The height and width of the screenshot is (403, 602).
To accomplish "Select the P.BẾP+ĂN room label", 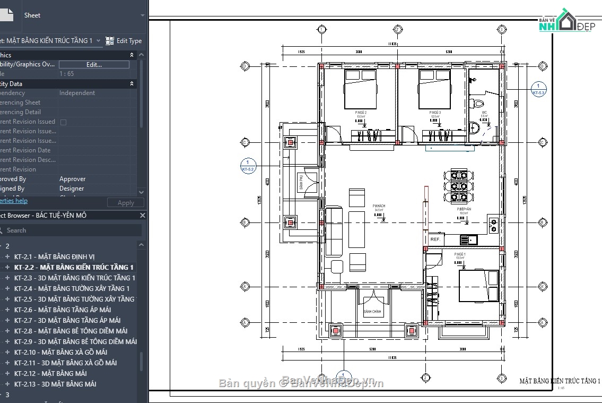I will point(464,209).
